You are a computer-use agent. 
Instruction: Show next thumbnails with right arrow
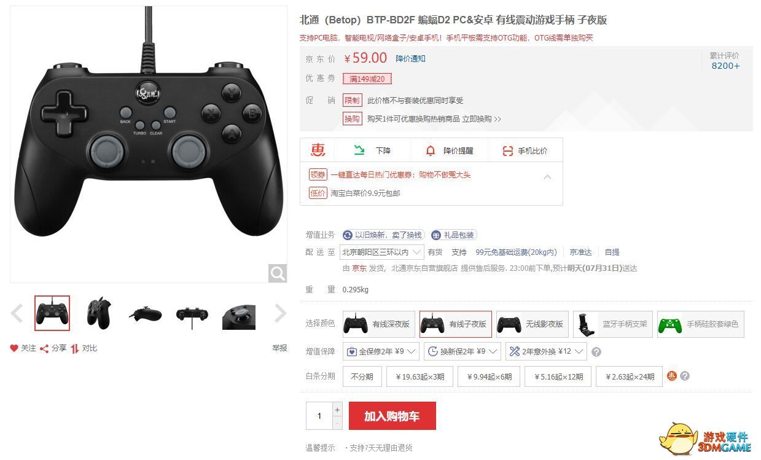coord(280,313)
